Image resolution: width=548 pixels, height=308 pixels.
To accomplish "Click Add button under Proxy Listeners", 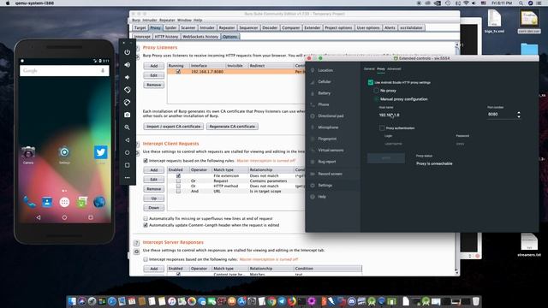I will click(154, 66).
